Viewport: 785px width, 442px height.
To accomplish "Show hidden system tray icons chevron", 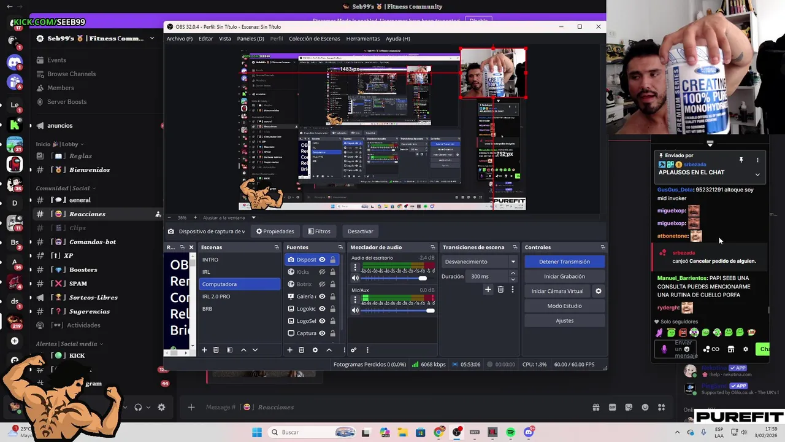I will click(x=677, y=432).
